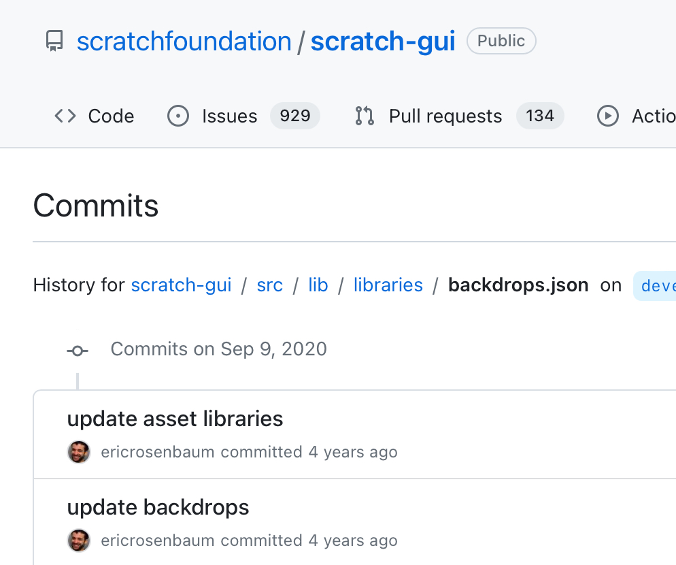Click the Pull requests branch icon
The image size is (676, 565).
pyautogui.click(x=365, y=116)
